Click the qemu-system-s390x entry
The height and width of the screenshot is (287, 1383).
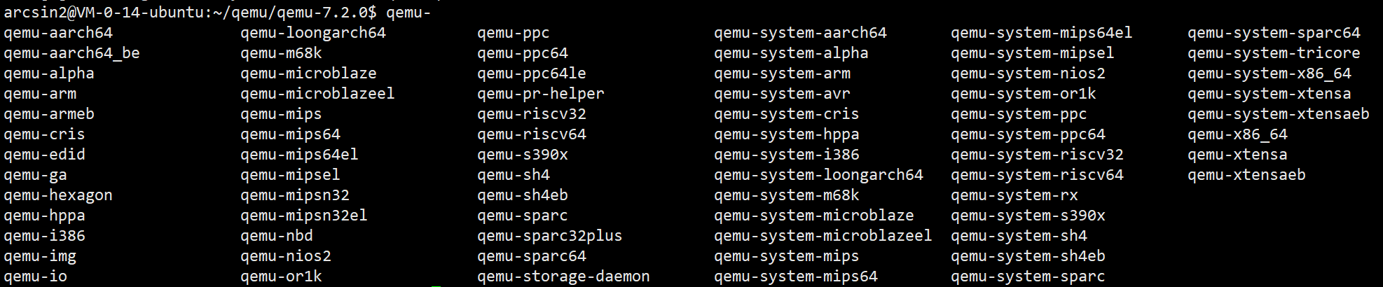(1028, 216)
